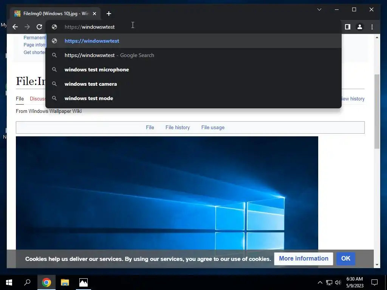Open a new tab with plus button

click(x=109, y=14)
